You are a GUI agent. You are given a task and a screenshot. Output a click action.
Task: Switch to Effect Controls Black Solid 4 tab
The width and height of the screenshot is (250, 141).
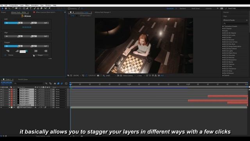click(45, 12)
